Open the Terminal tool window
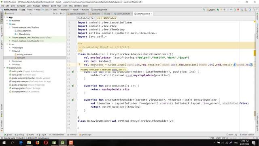This screenshot has height=146, width=259. pos(72,135)
